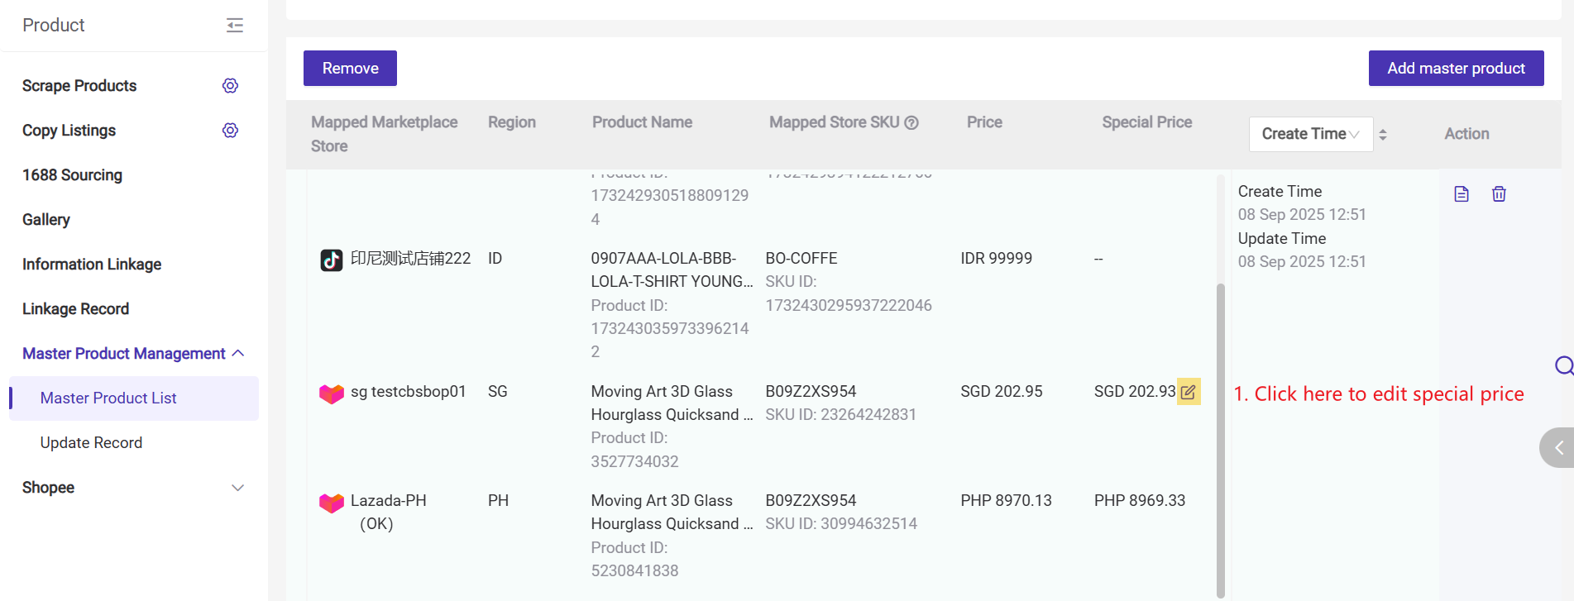The width and height of the screenshot is (1574, 601).
Task: Click the Remove button
Action: coord(350,69)
